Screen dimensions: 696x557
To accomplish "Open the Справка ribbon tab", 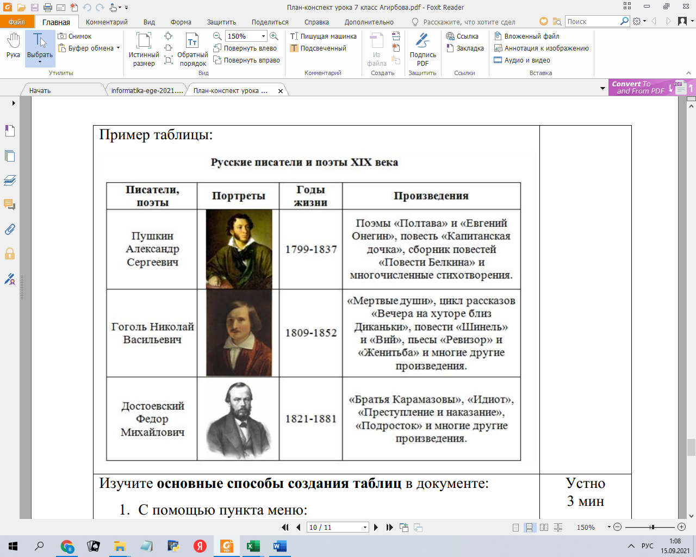I will click(316, 22).
